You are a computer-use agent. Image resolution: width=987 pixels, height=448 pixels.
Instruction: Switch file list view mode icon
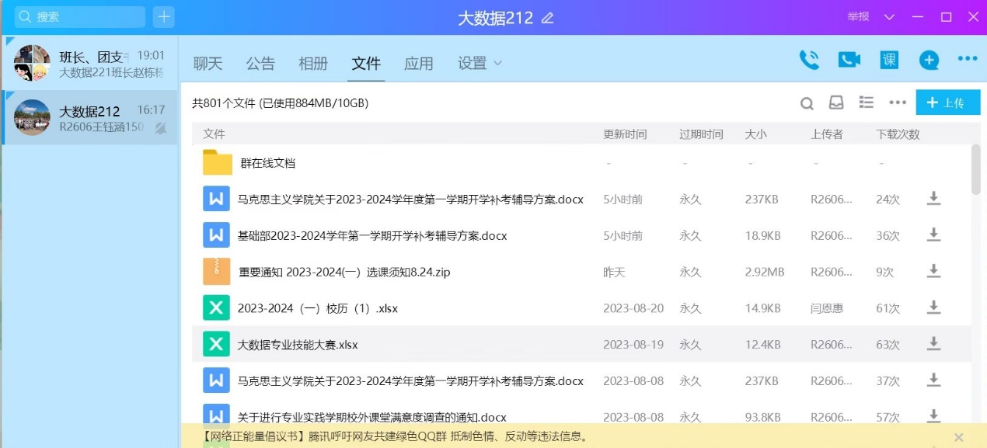point(867,102)
